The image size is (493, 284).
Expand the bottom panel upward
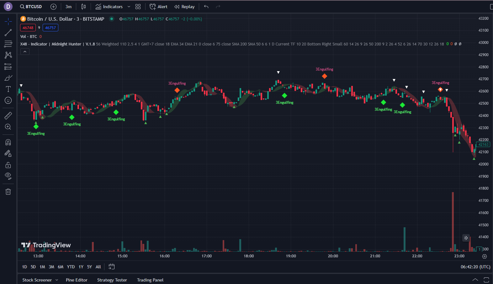(475, 280)
